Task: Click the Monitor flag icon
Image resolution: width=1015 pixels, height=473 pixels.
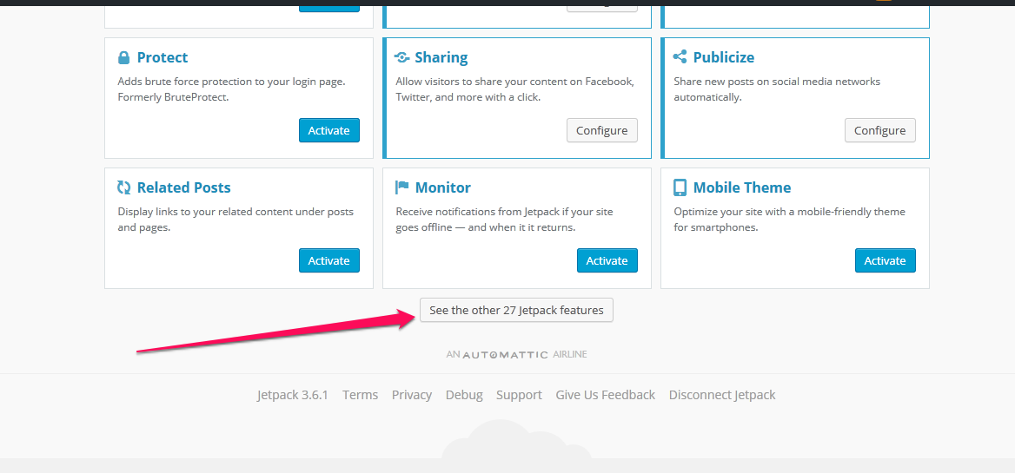Action: (x=402, y=187)
